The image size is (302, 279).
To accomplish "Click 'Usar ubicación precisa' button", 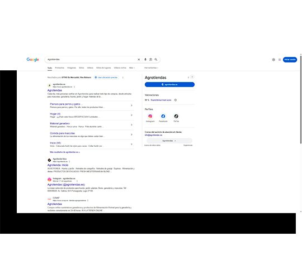I will tap(106, 78).
